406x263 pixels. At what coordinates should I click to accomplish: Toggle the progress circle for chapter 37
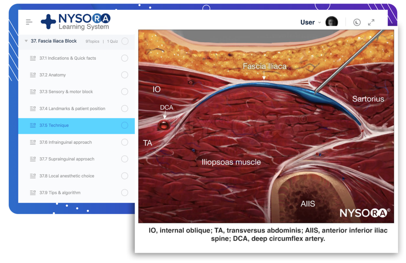click(x=125, y=41)
